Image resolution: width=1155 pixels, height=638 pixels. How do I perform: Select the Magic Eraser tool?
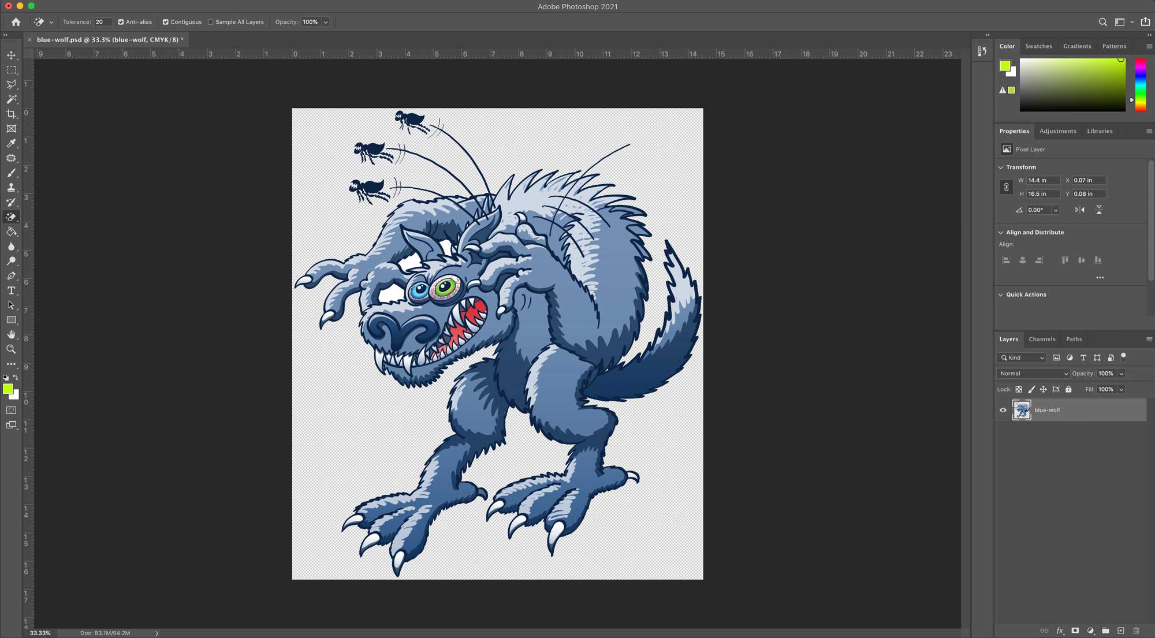coord(11,217)
